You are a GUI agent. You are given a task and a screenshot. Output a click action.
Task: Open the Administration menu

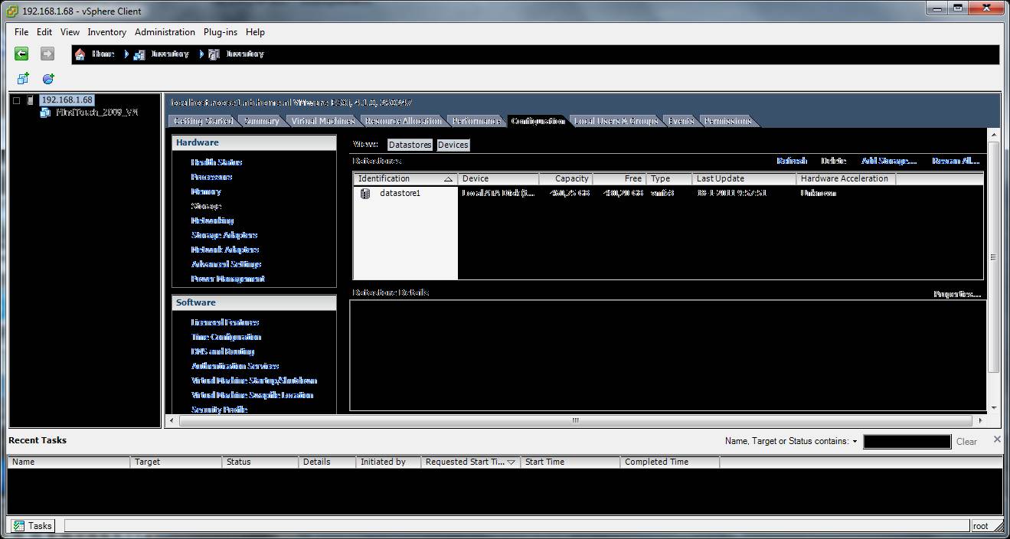165,32
